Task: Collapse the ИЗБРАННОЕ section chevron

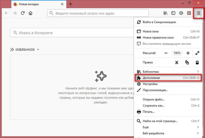Action: (38, 50)
